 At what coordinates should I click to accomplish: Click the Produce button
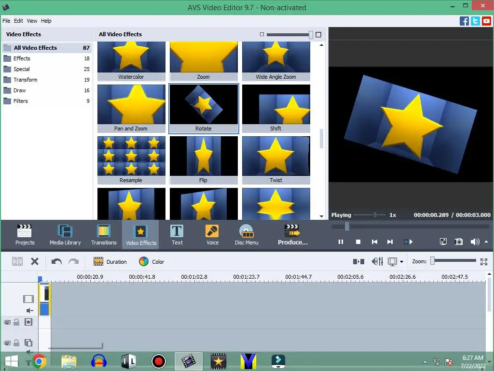pos(293,234)
